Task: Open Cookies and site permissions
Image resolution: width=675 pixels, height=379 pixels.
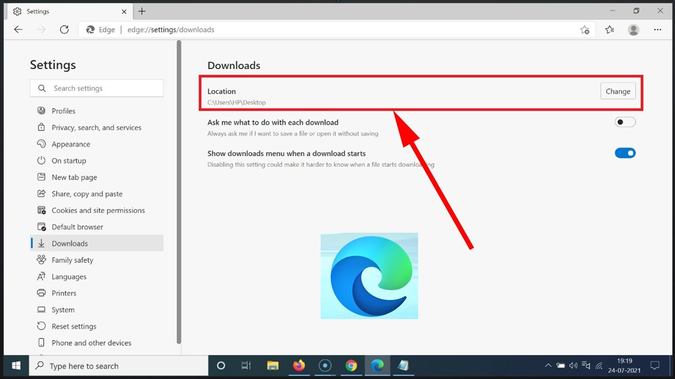Action: pyautogui.click(x=97, y=210)
